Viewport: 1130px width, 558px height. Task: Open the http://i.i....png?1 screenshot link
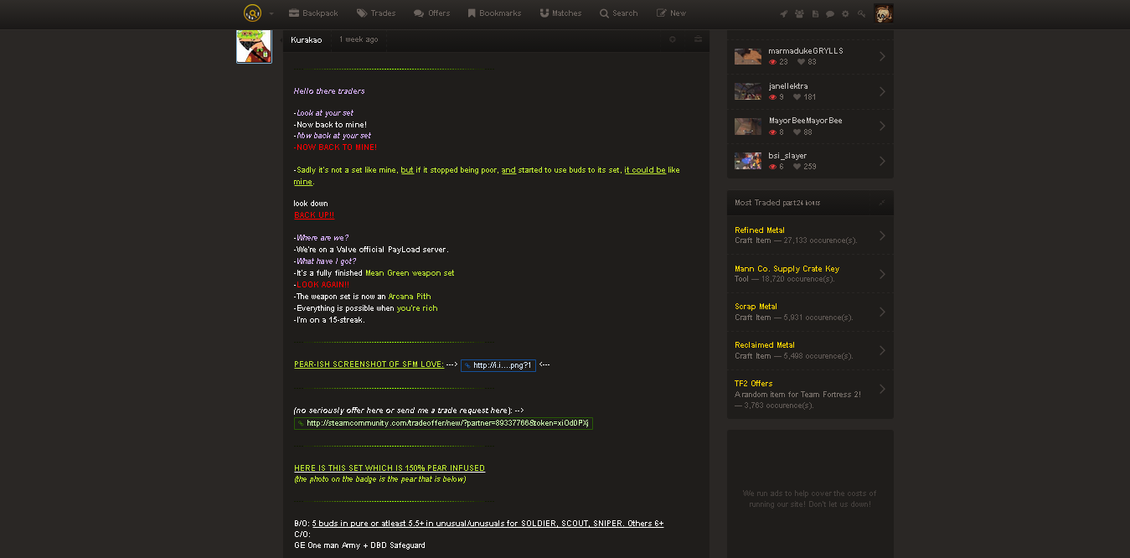pyautogui.click(x=498, y=365)
